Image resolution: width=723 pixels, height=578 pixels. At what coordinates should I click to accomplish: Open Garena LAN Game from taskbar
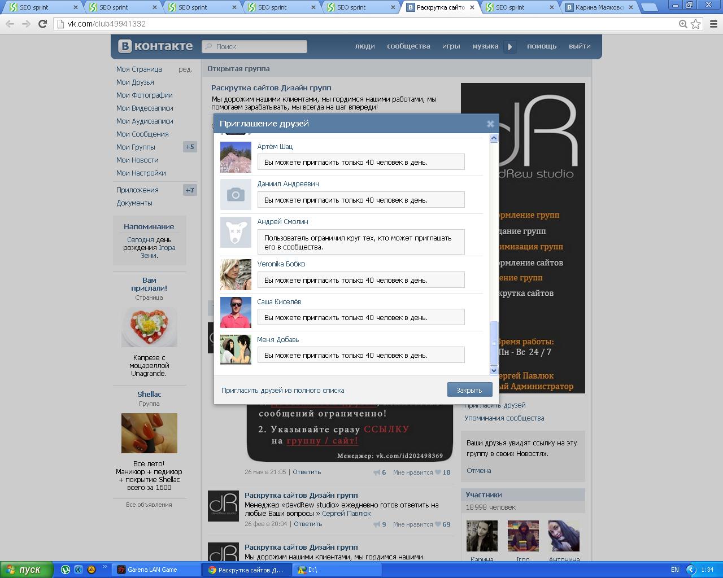156,570
